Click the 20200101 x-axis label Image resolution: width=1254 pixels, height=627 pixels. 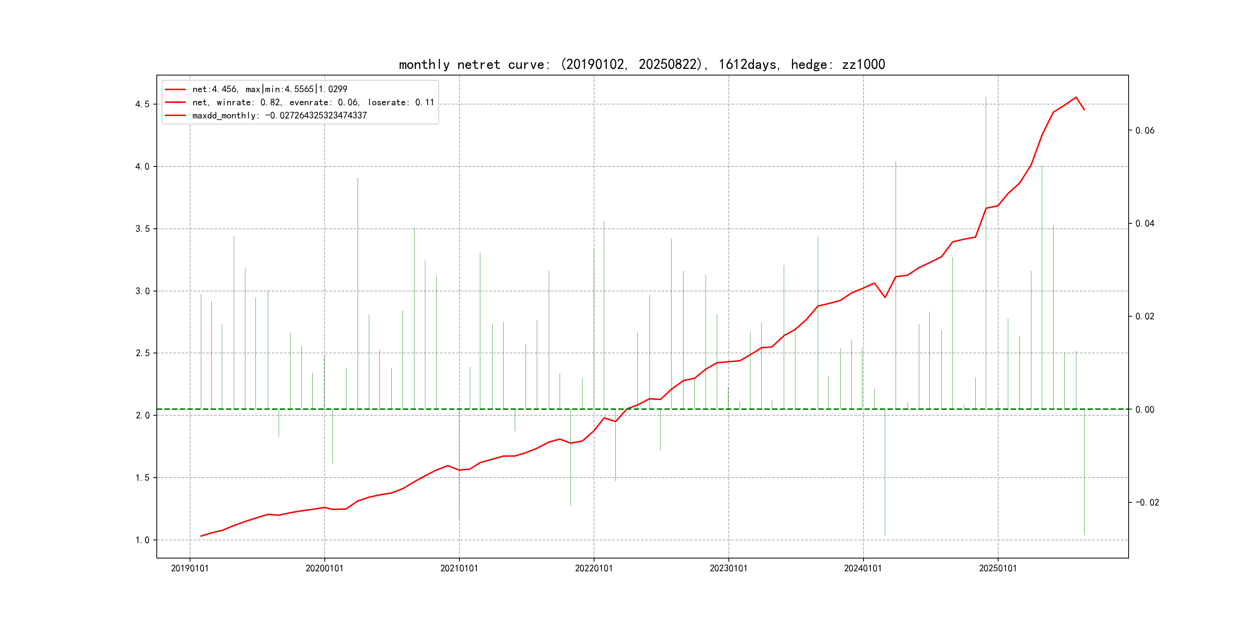324,568
